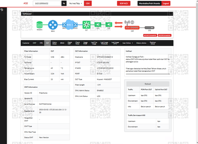The image size is (198, 144).
Task: Open the Usage FUP tab
Action: [86, 43]
